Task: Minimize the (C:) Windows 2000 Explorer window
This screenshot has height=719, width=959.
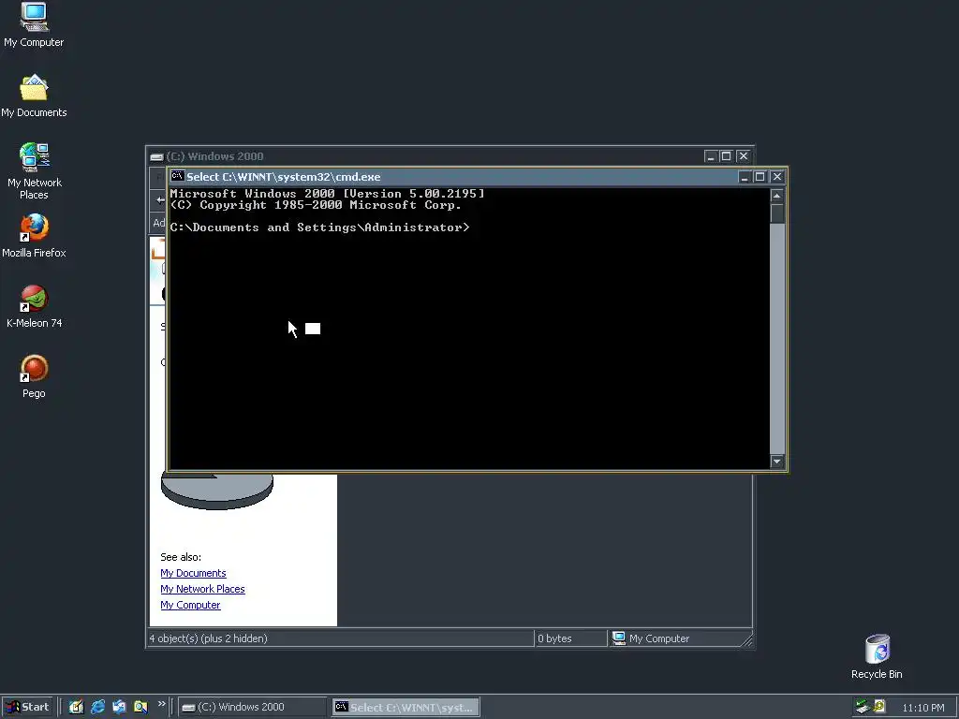Action: coord(710,156)
